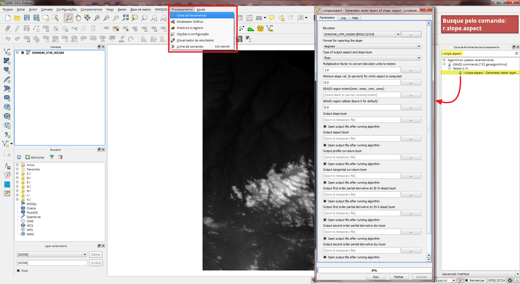Switch to the Log tab
Image resolution: width=520 pixels, height=284 pixels.
pos(343,18)
